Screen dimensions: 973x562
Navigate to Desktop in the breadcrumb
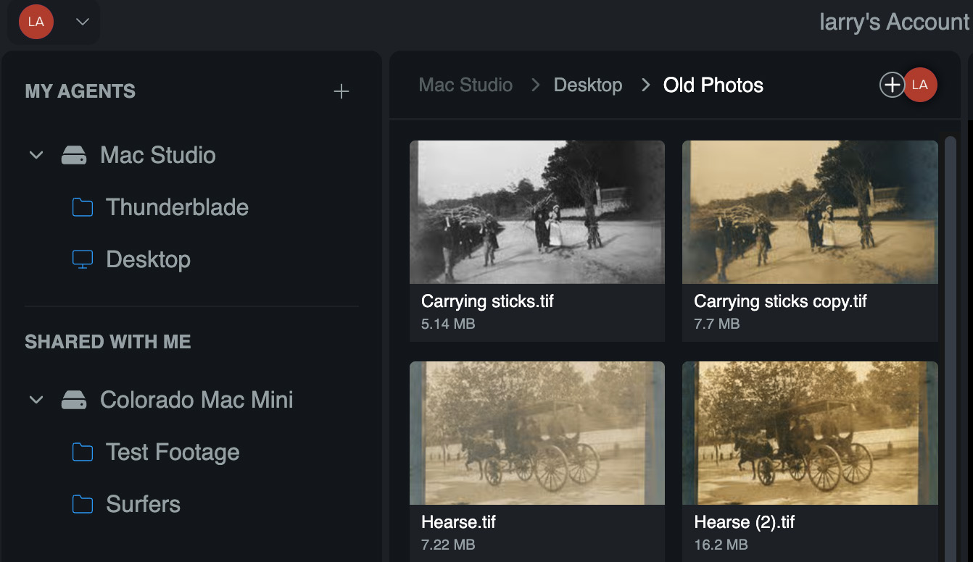tap(587, 85)
